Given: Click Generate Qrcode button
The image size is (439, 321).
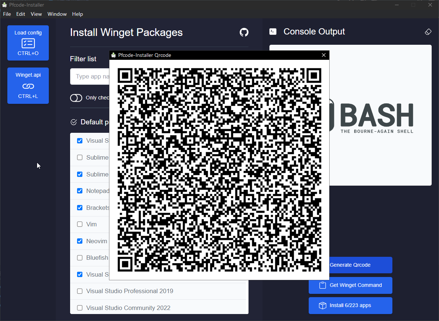Looking at the screenshot, I should tap(361, 265).
